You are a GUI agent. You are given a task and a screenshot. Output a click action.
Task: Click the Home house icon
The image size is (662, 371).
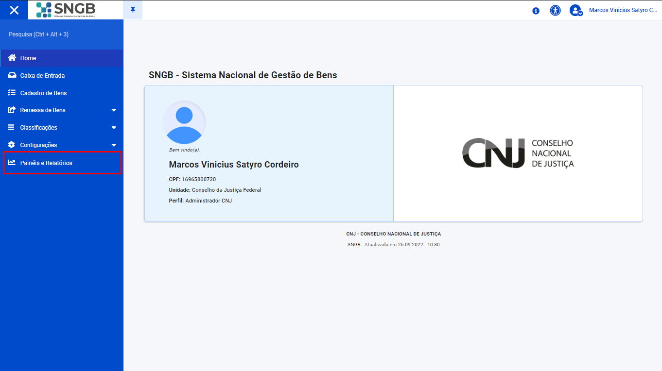12,58
